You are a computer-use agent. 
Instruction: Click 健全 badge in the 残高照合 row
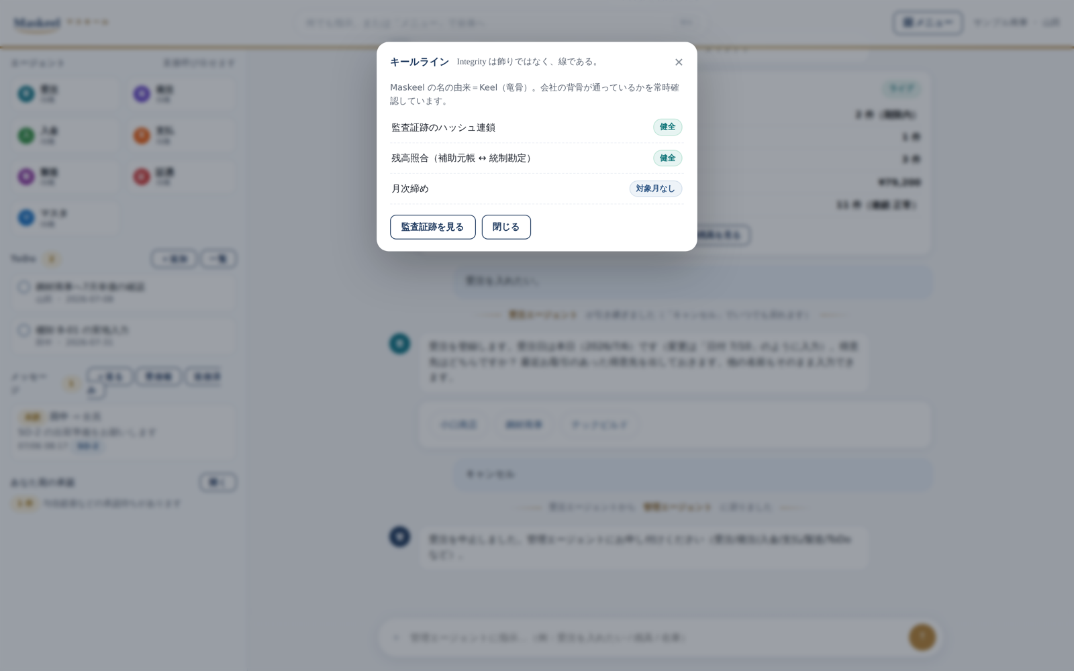pos(667,158)
